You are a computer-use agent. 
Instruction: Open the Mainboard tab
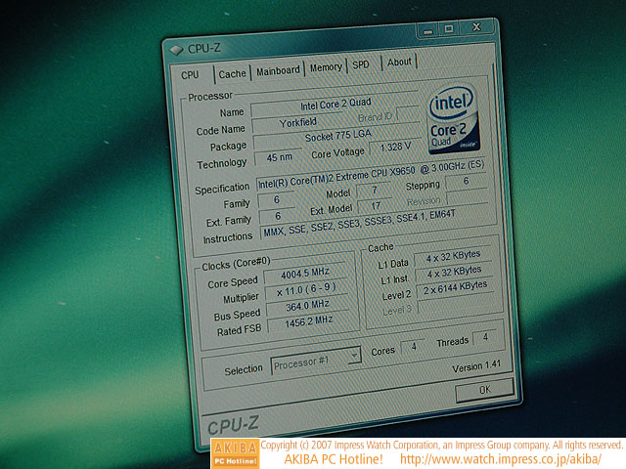(278, 70)
